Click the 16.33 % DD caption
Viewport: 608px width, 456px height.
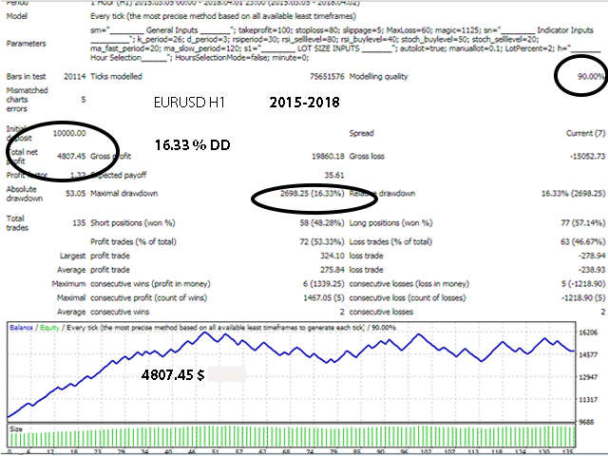coord(193,145)
